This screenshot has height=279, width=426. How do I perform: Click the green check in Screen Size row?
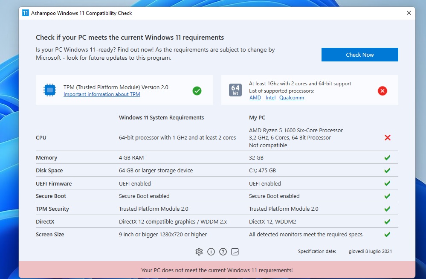(x=388, y=234)
